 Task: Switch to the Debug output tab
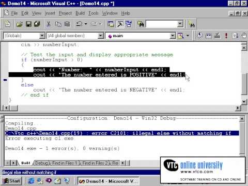(41, 163)
